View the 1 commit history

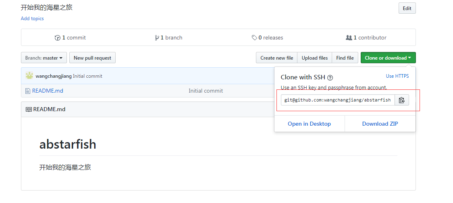[70, 37]
